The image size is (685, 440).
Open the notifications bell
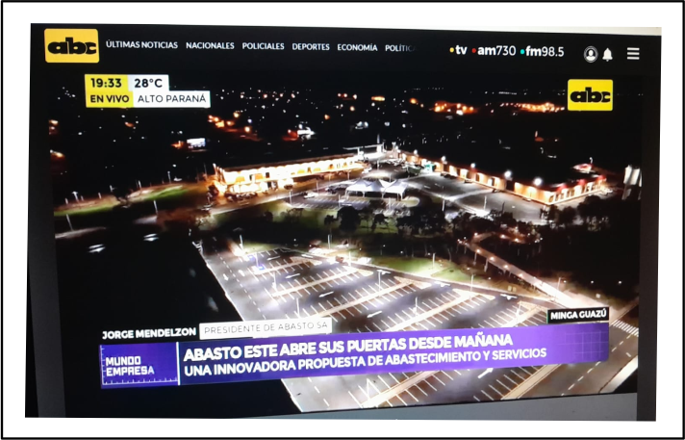pos(607,54)
